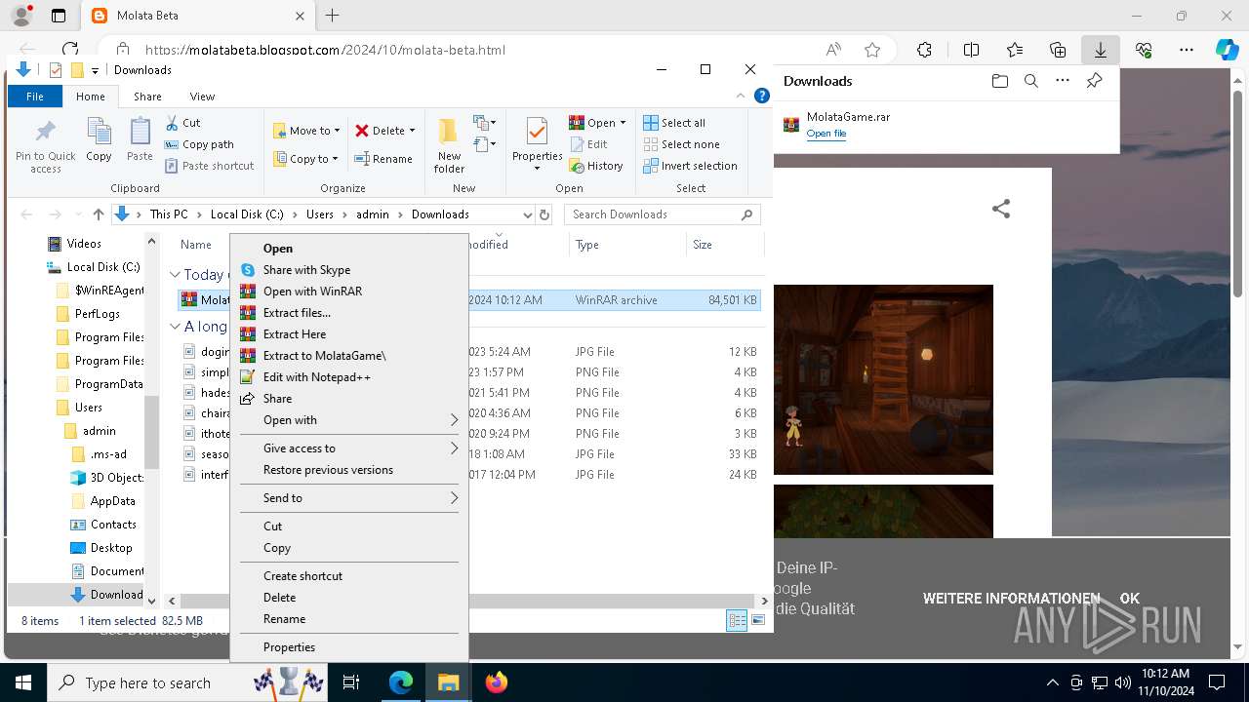Click Edge Downloads toolbar button
This screenshot has width=1249, height=702.
point(1100,50)
